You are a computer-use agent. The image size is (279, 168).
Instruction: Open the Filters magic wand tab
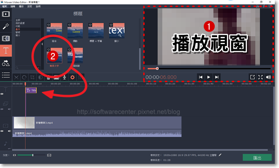(6, 26)
